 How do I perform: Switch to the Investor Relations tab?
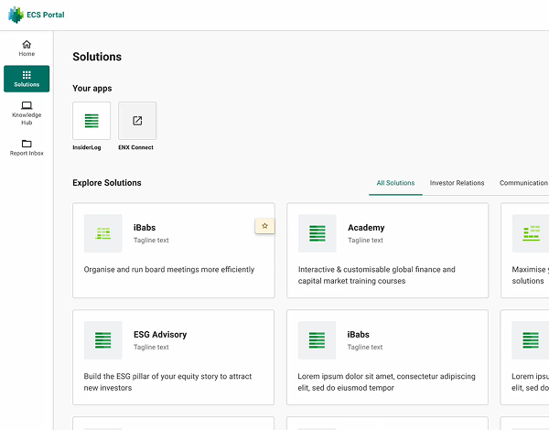457,183
